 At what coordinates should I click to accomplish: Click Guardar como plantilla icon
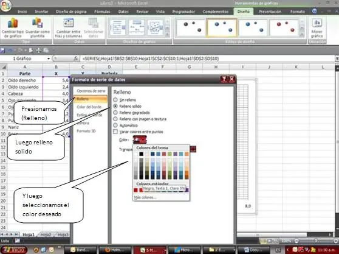(38, 23)
